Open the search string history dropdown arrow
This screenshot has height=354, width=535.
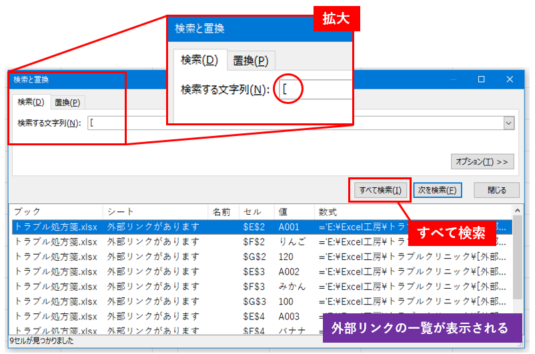(x=509, y=123)
